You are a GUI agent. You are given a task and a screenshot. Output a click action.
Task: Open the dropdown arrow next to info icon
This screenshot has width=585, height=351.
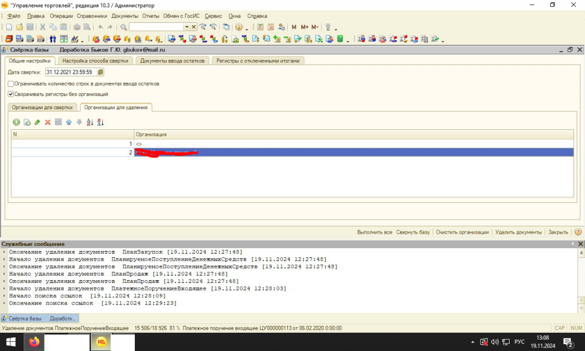[x=247, y=29]
